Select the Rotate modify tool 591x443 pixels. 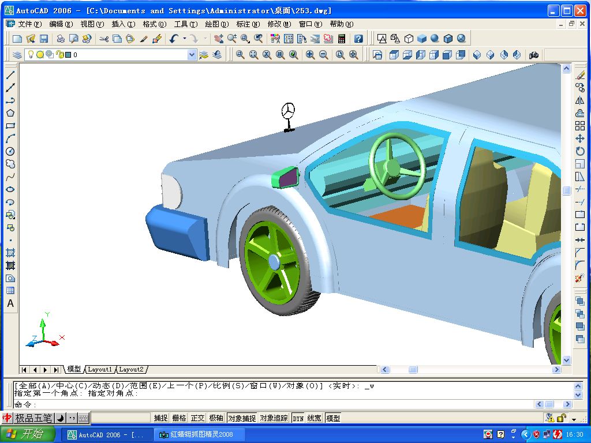[580, 152]
